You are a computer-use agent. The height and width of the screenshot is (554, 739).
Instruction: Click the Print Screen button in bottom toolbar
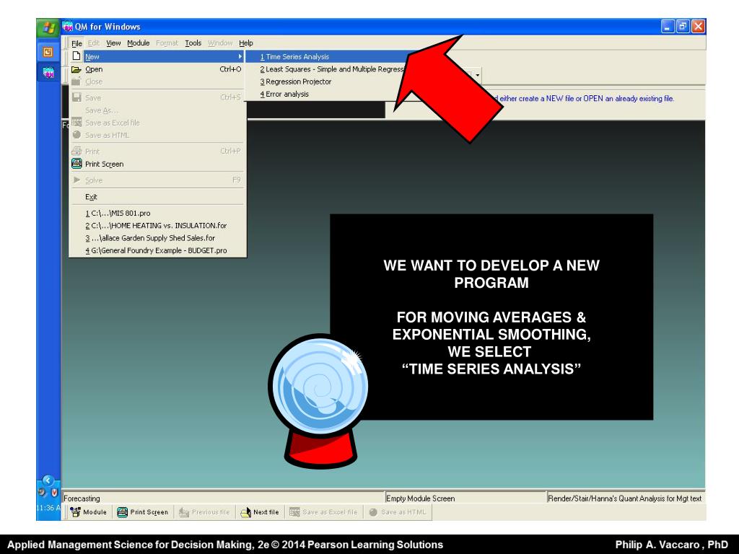pos(142,512)
